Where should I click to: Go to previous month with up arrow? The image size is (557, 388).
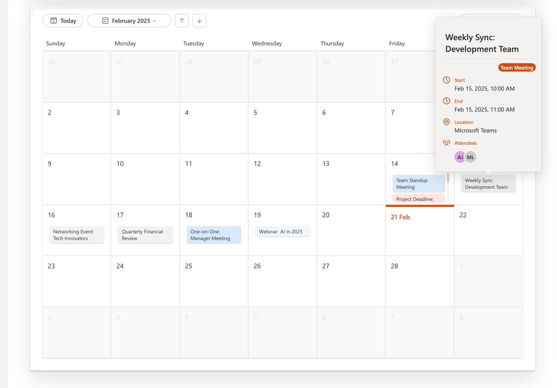[x=182, y=20]
